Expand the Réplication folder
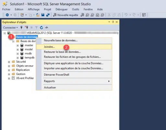Image resolution: width=166 pixels, height=130 pixels. coord(9,70)
